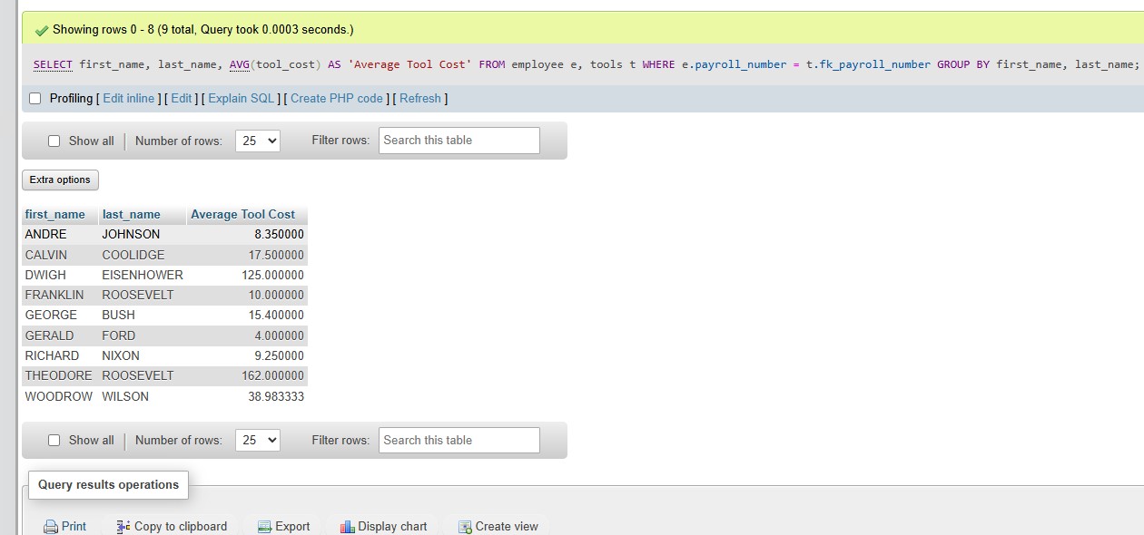Select the EISENHOWER cell

pos(143,275)
